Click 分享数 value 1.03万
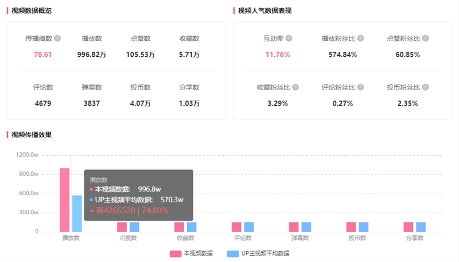This screenshot has height=262, width=459. tap(189, 103)
